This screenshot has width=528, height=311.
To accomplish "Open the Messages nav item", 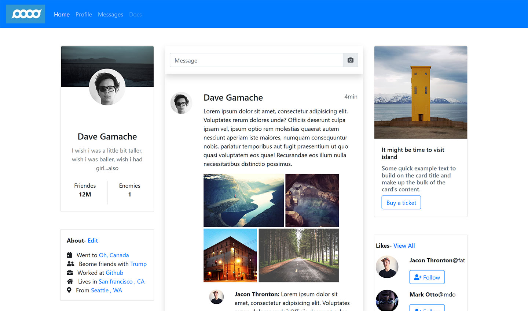I will pos(110,14).
